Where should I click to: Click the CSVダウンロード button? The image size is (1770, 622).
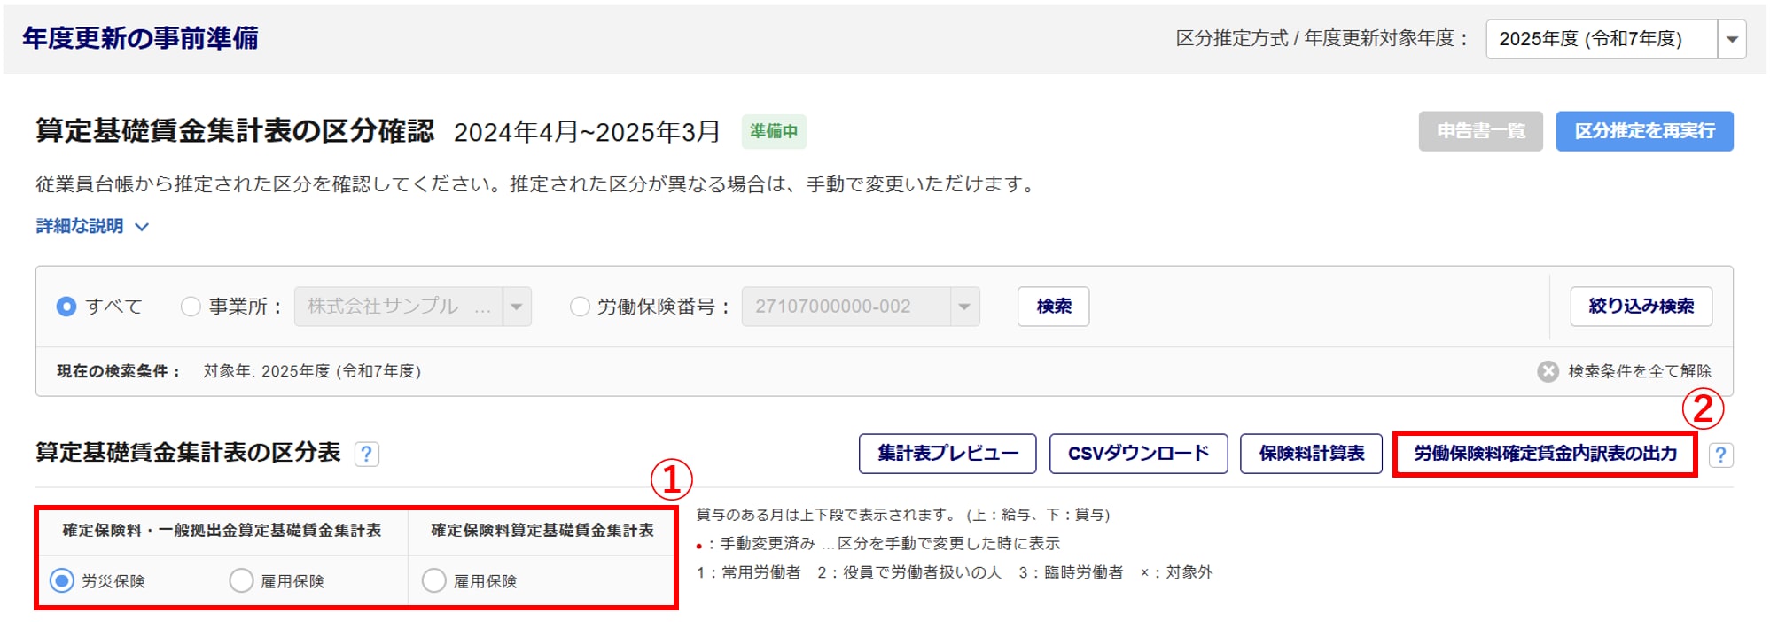tap(1138, 454)
